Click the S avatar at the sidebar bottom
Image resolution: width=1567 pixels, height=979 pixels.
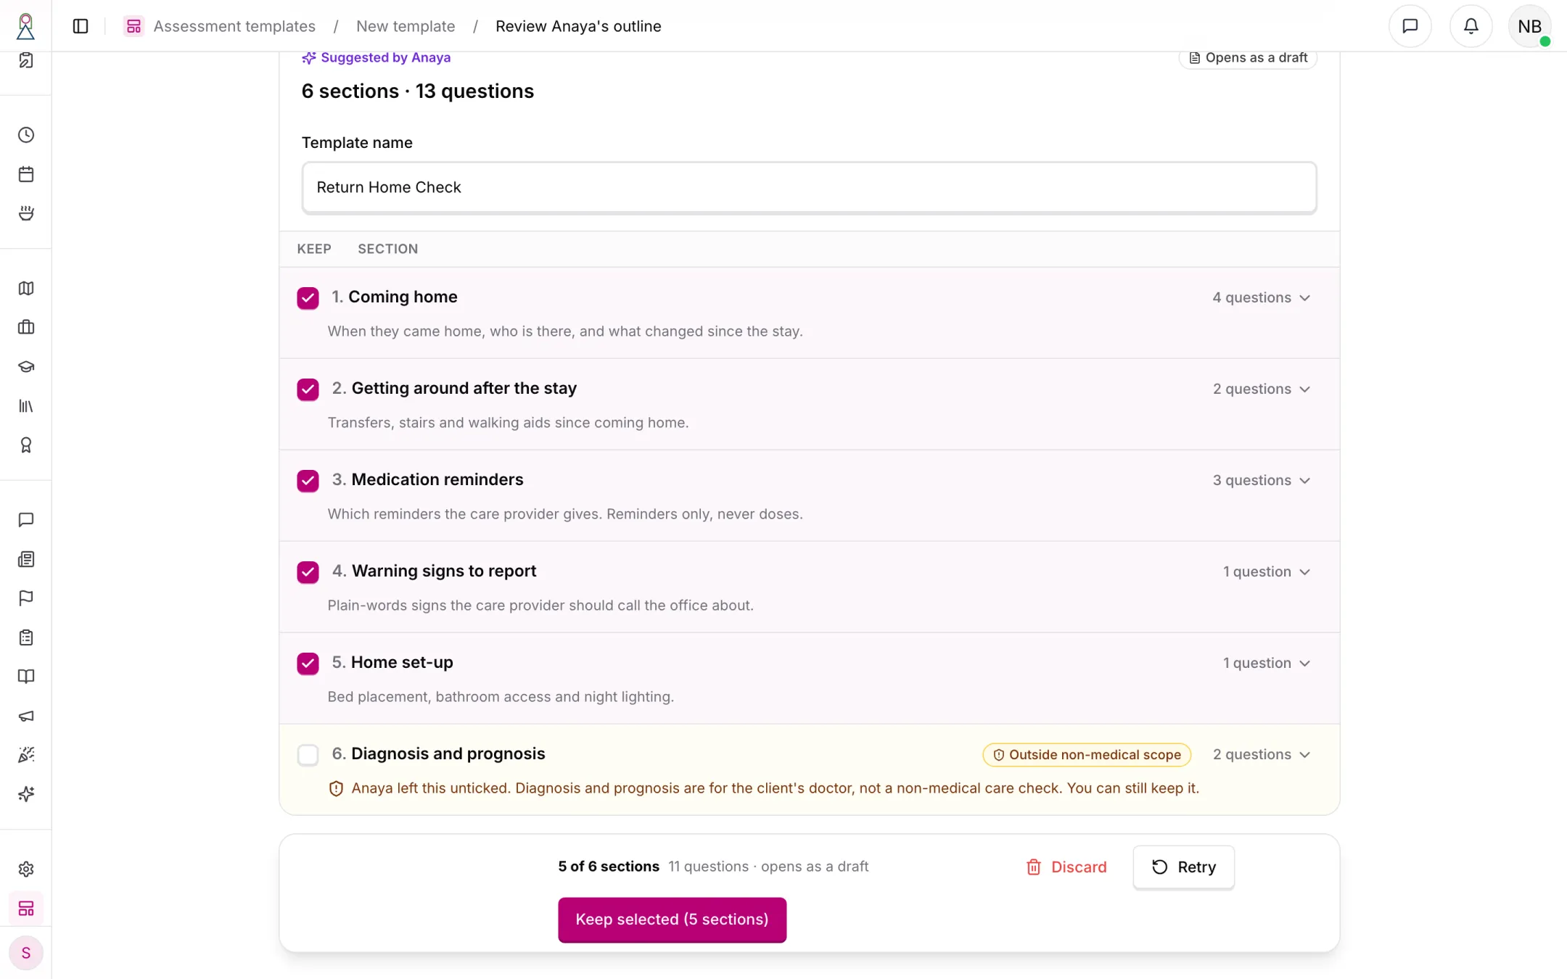[x=26, y=953]
